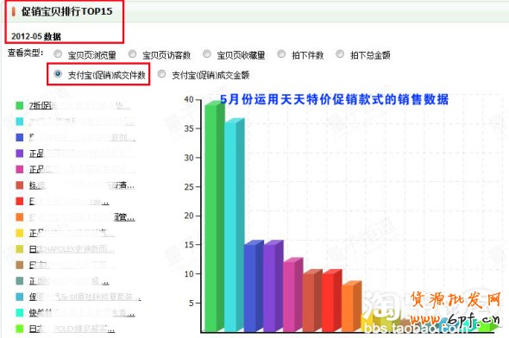Open the 日本NAPOLEX史迪奇雨 product link
Screen dimensions: 509x338
(x=72, y=249)
